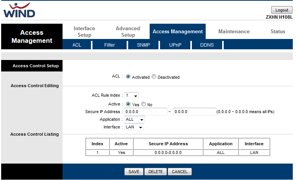Open the Advanced Setup tab

pos(128,31)
